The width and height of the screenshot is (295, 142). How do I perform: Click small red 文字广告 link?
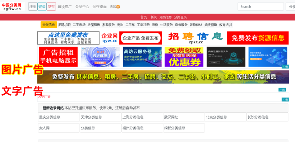[x=45, y=96]
